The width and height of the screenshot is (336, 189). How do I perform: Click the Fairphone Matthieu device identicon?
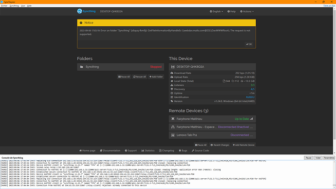pos(173,119)
